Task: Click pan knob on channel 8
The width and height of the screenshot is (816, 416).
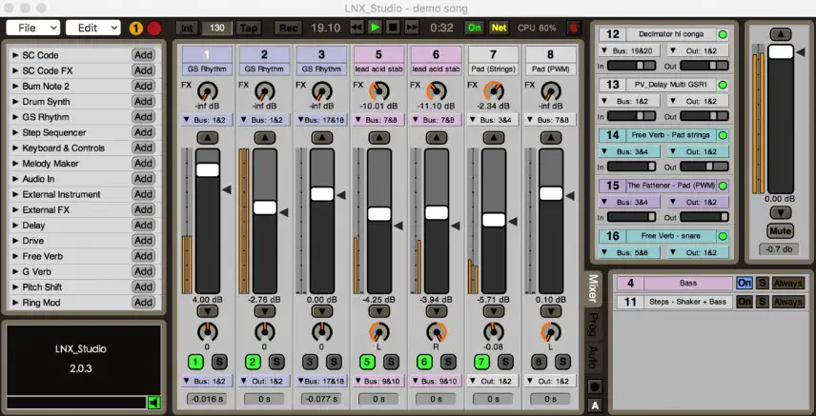Action: pos(551,332)
